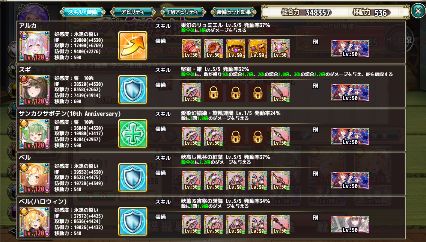Open ベル's character portrait
426x242 pixels.
[x=35, y=178]
